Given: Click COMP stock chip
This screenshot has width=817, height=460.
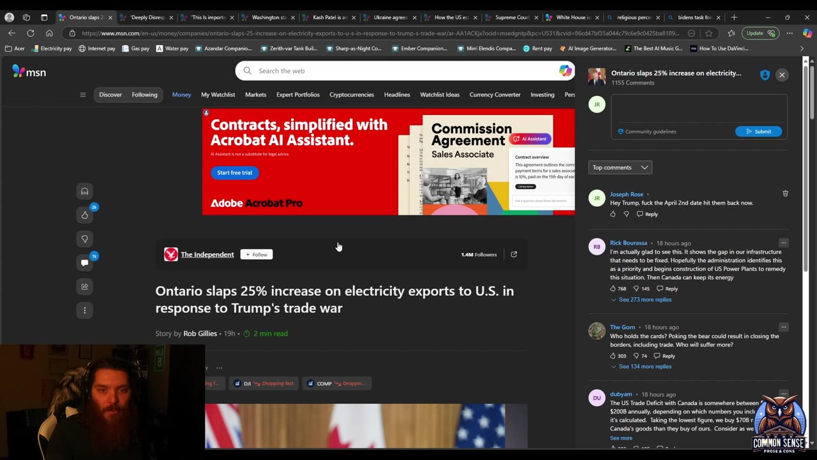Looking at the screenshot, I should (x=336, y=383).
